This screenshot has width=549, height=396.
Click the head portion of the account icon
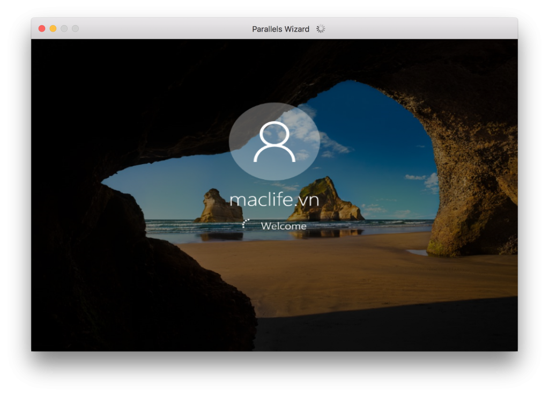click(x=274, y=133)
